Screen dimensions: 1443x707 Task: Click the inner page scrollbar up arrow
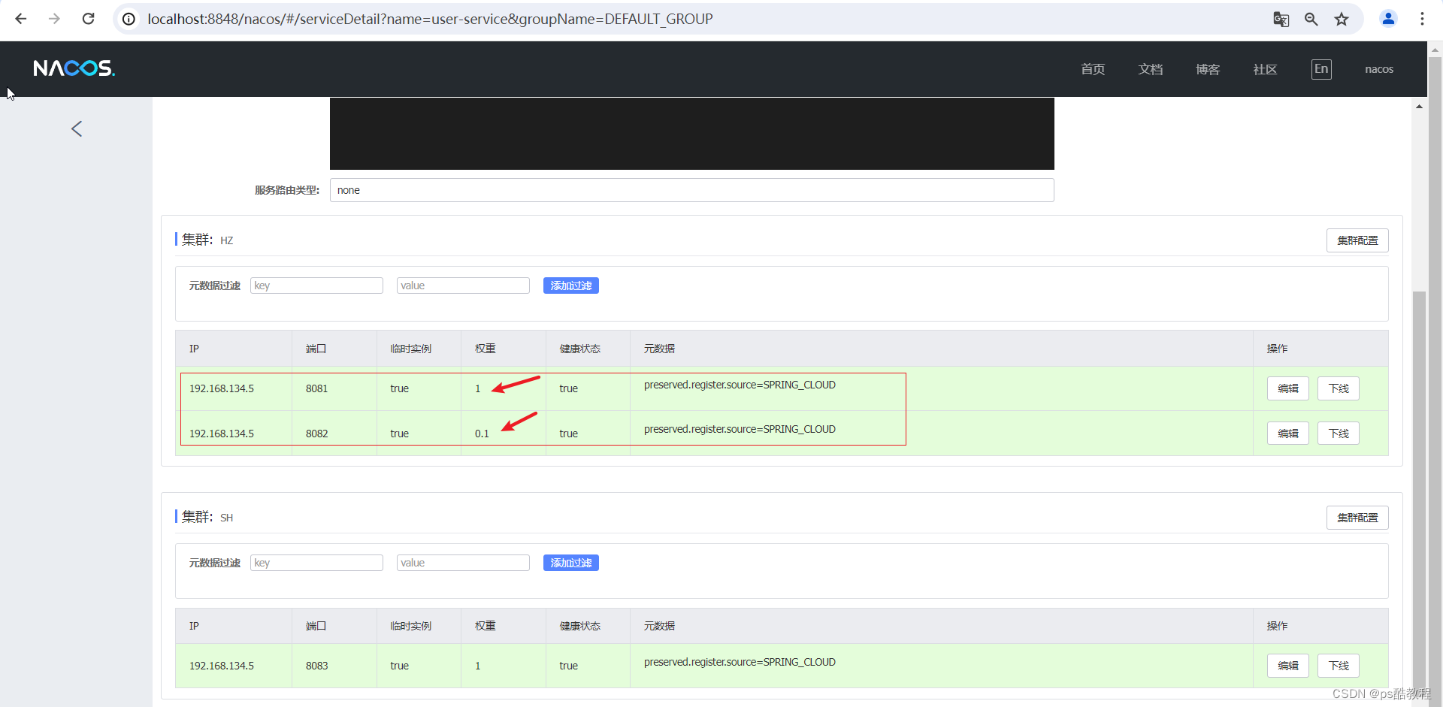[x=1419, y=107]
